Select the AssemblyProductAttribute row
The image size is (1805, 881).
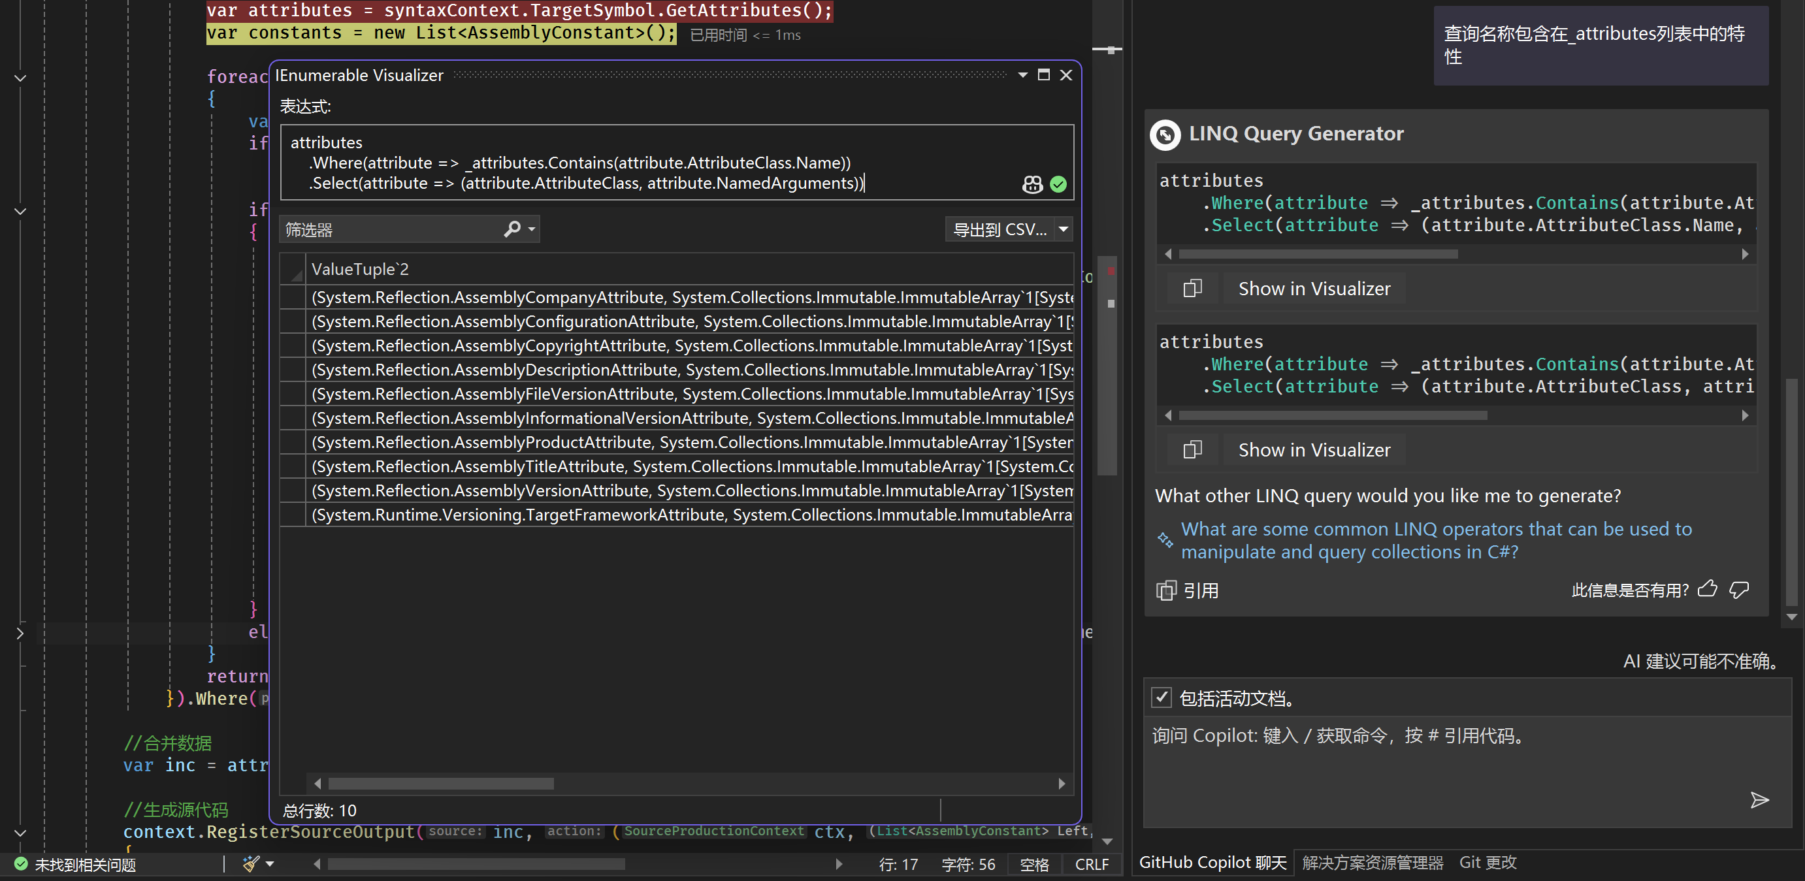(689, 442)
